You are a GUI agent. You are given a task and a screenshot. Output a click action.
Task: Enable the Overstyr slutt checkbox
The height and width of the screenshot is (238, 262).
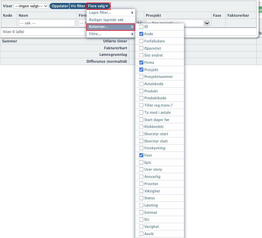coord(142,141)
